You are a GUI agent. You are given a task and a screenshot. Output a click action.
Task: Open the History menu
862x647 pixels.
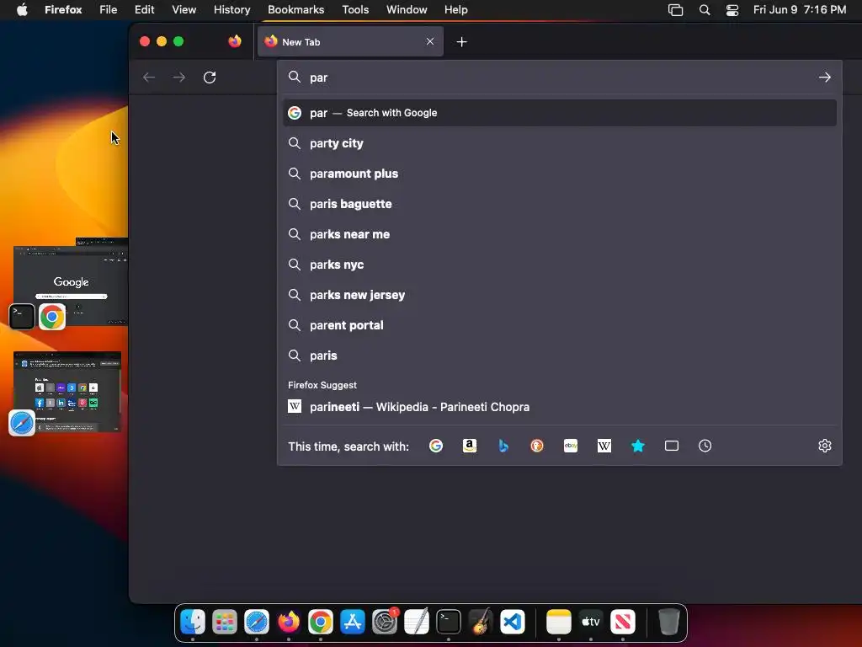pyautogui.click(x=232, y=10)
